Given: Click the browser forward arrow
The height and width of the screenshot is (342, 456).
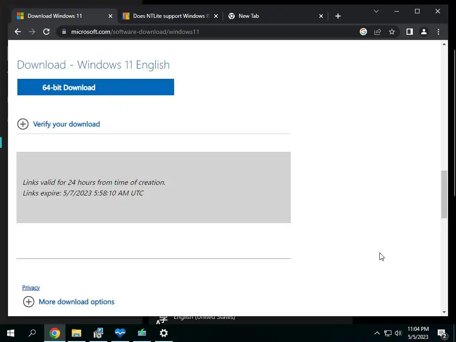Looking at the screenshot, I should pos(32,32).
